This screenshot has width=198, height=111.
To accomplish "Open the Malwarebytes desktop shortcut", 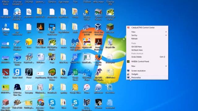I will pyautogui.click(x=75, y=42).
